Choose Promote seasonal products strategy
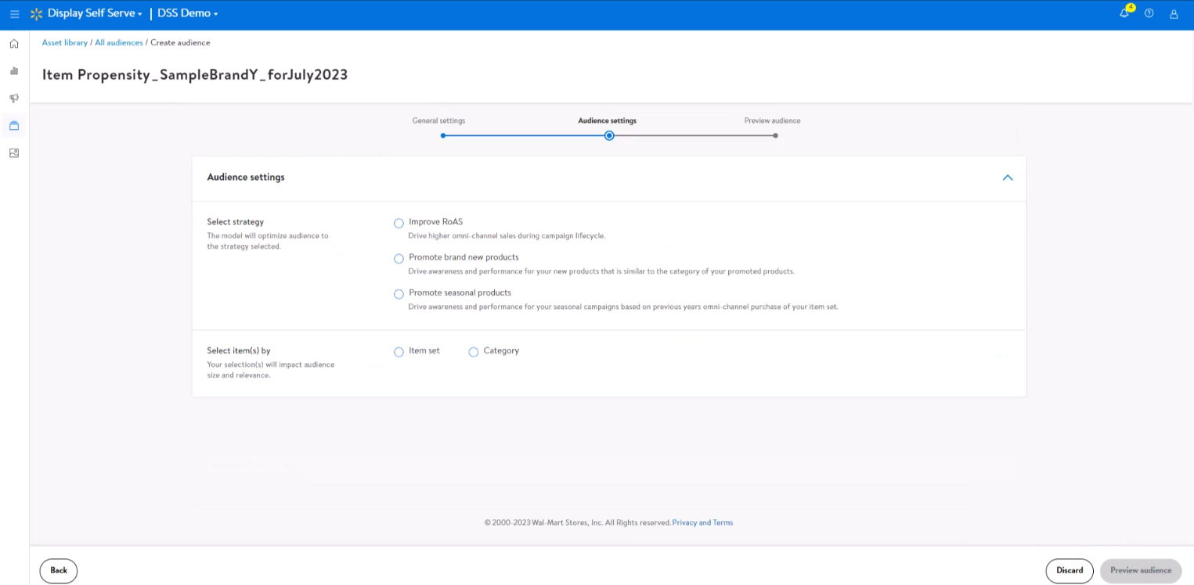Viewport: 1194px width, 585px height. [x=399, y=294]
